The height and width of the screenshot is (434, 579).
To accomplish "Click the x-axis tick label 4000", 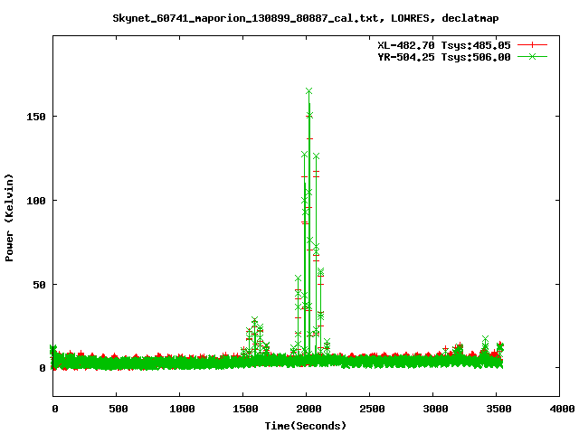I will coord(562,409).
